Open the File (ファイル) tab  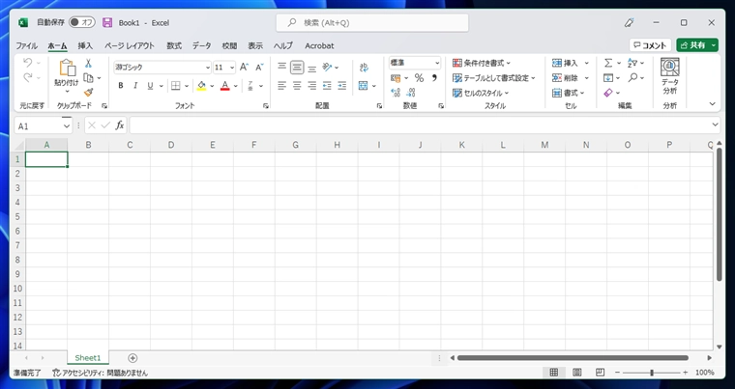[27, 46]
